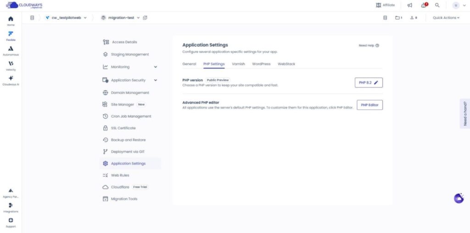Open the Integrations icon in sidebar
The image size is (470, 233).
click(x=11, y=205)
